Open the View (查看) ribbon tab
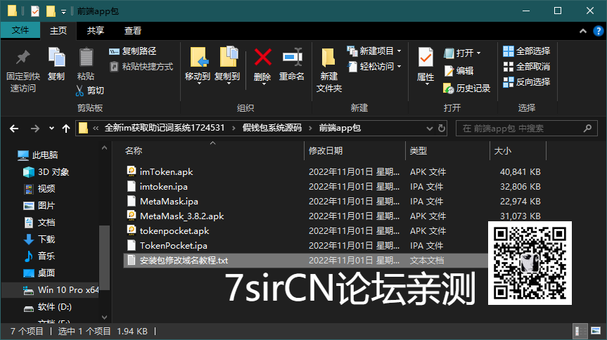 point(133,31)
